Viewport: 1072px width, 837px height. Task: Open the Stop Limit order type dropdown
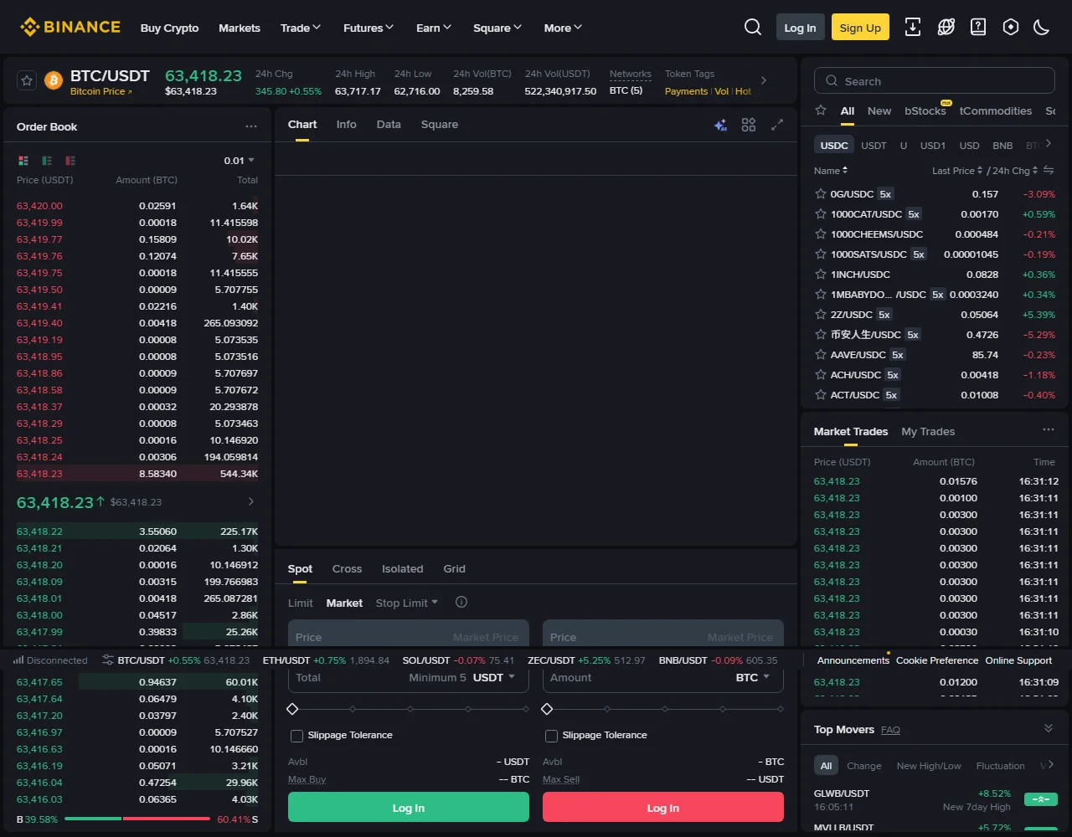(407, 603)
